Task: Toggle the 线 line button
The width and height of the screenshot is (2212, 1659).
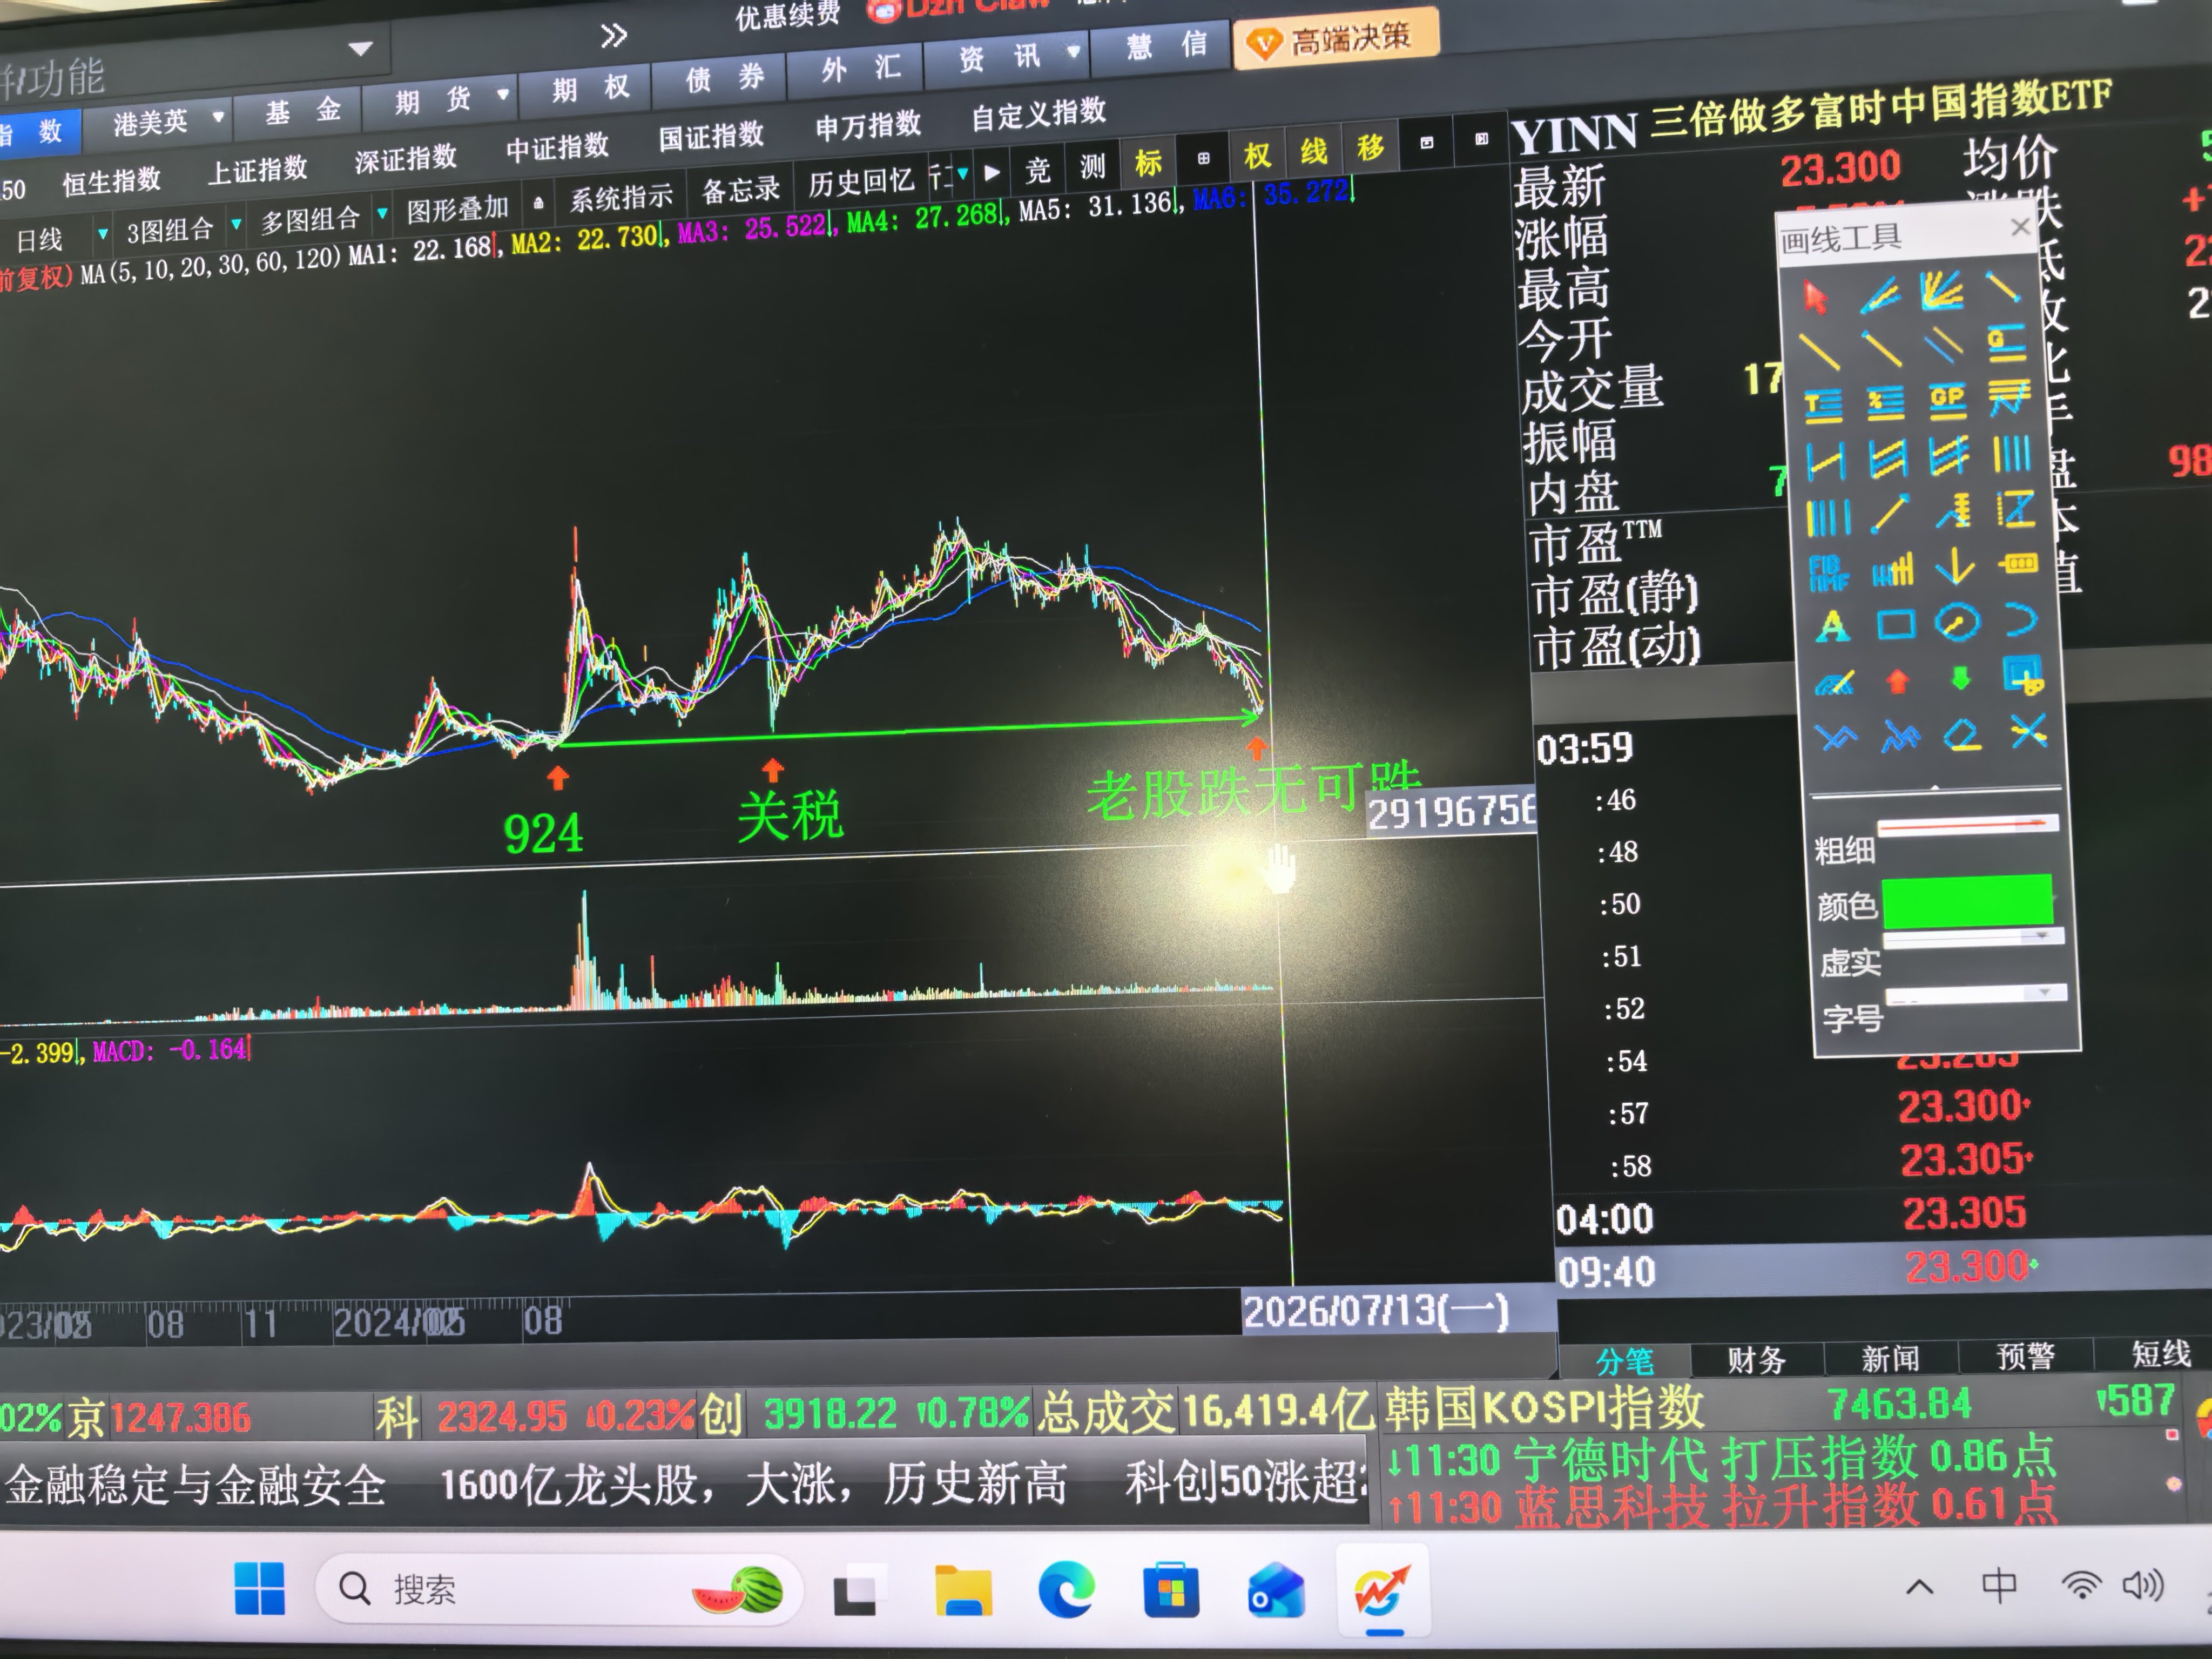Action: pyautogui.click(x=1313, y=151)
